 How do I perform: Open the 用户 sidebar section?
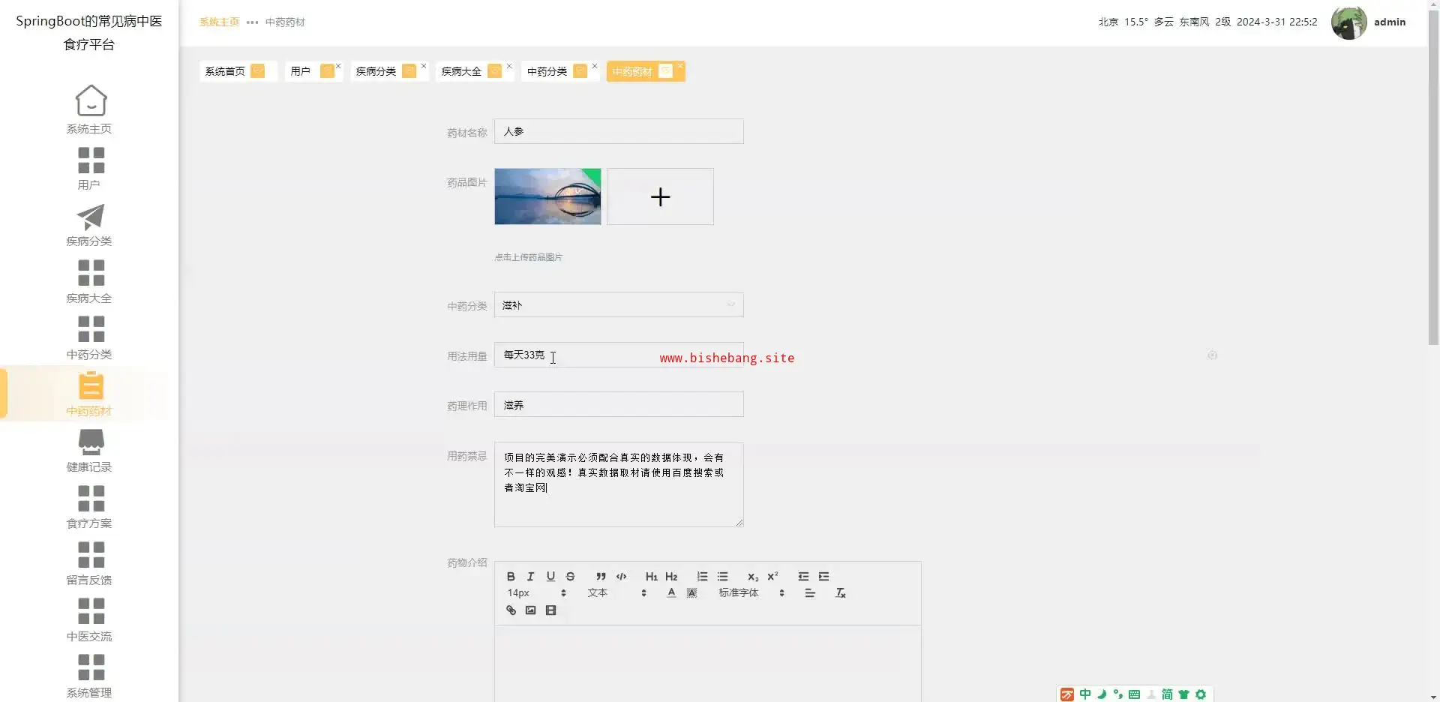click(90, 169)
